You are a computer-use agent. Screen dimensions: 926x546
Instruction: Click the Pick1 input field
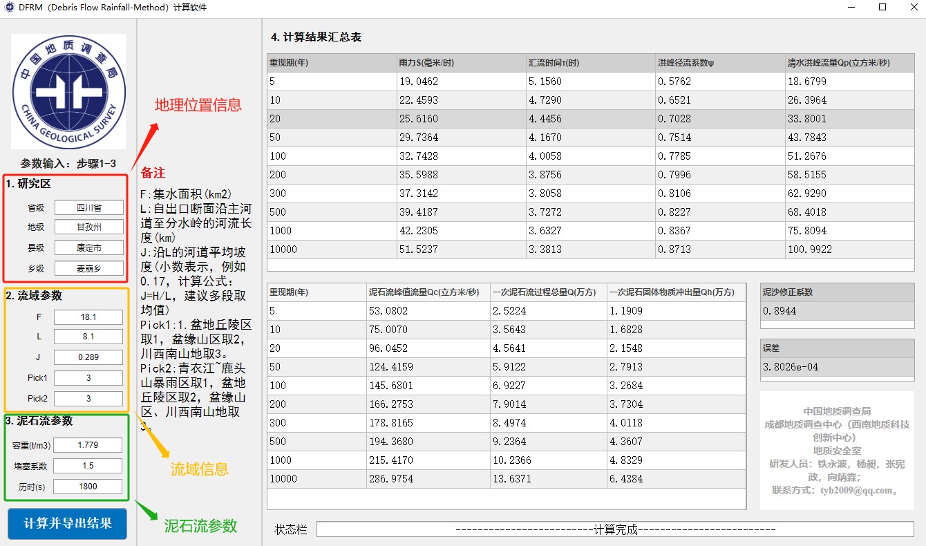88,378
